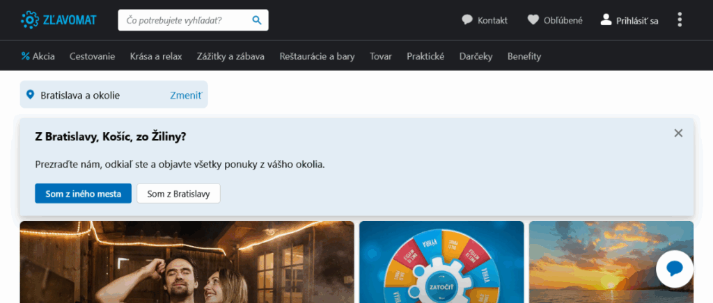Click the 'Bratislava a okolie' location text
Viewport: 713px width, 303px height.
[80, 95]
